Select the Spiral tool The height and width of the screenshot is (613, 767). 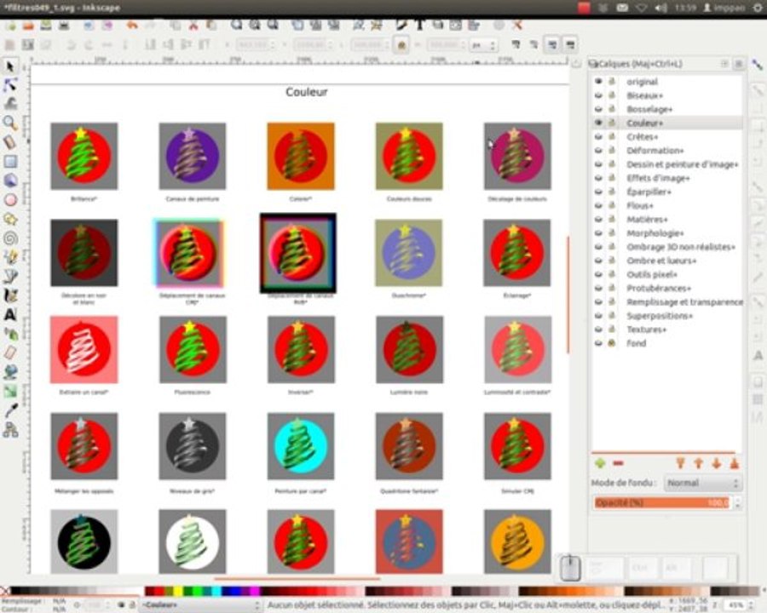point(10,238)
